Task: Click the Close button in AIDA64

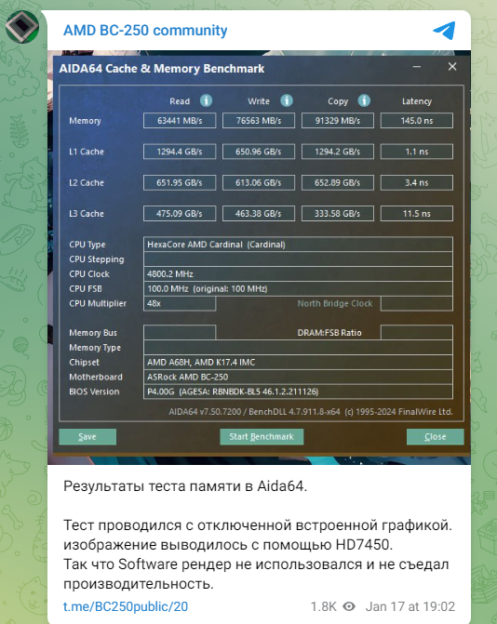Action: tap(436, 436)
